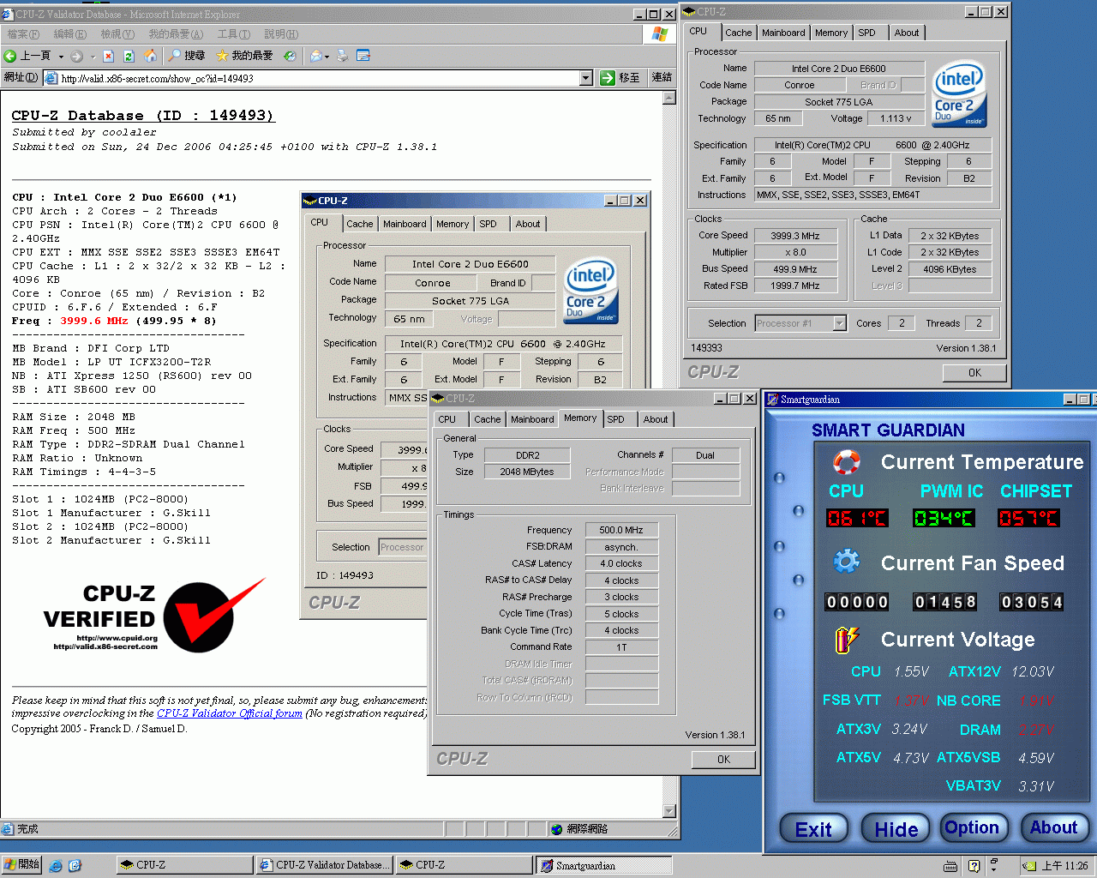Click the Intel Core 2 Duo logo in CPU-Z
The width and height of the screenshot is (1097, 878).
[x=959, y=93]
